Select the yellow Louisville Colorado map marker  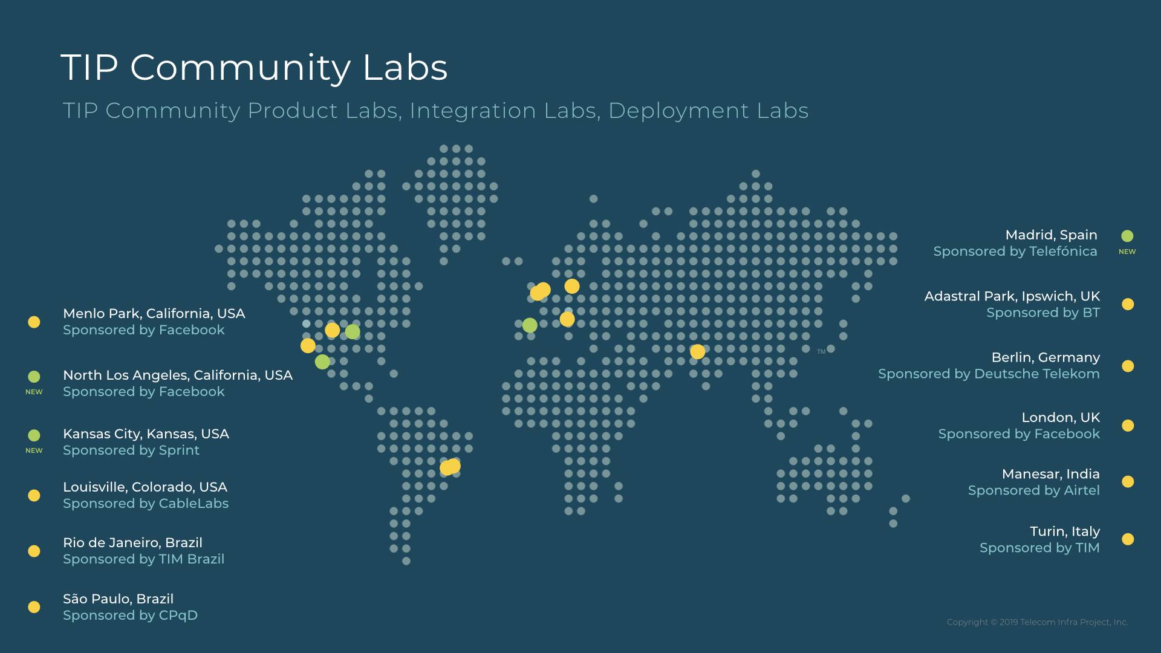[x=332, y=330]
